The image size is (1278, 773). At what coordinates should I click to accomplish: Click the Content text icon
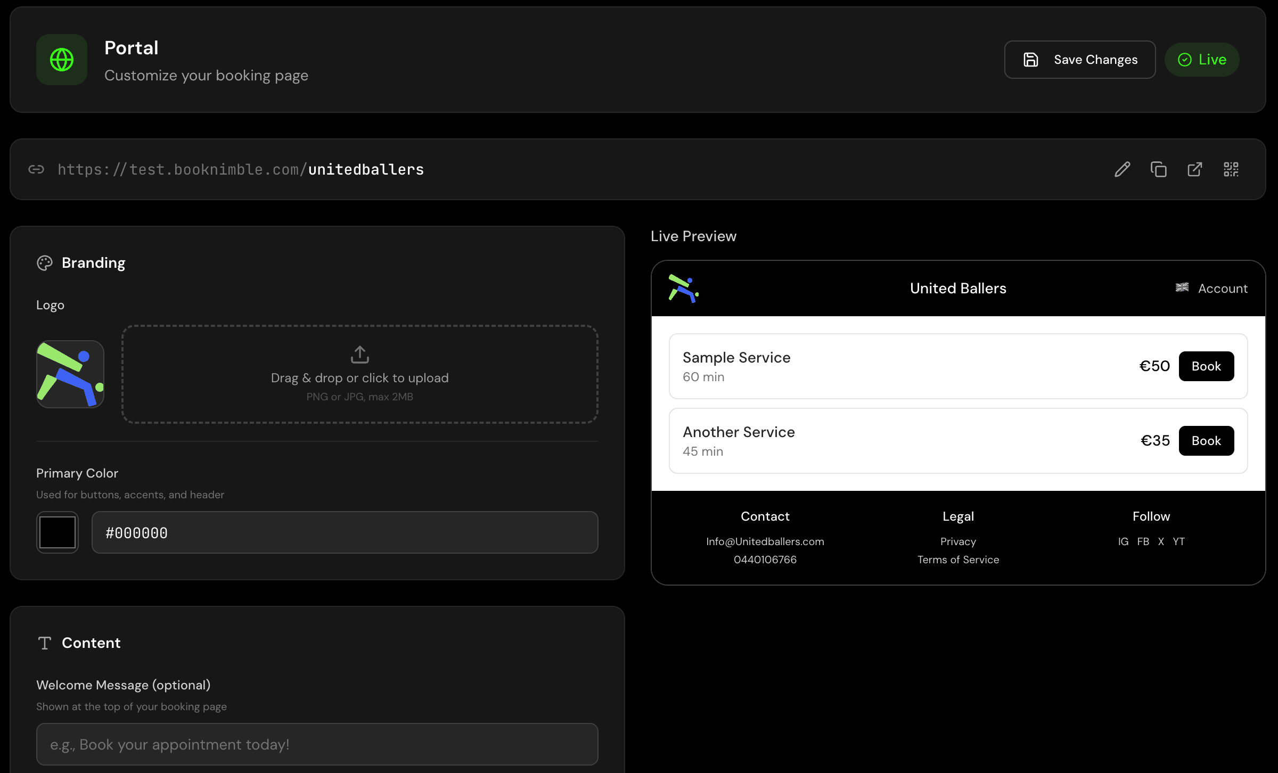(x=45, y=643)
